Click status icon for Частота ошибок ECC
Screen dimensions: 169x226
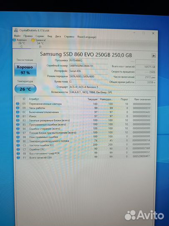(x=18, y=145)
